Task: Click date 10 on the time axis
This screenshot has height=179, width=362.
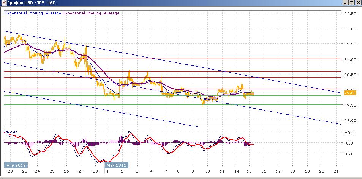Action: [x=207, y=171]
